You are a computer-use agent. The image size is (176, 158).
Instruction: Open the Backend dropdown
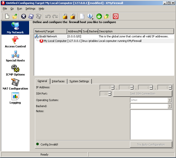pos(151,106)
